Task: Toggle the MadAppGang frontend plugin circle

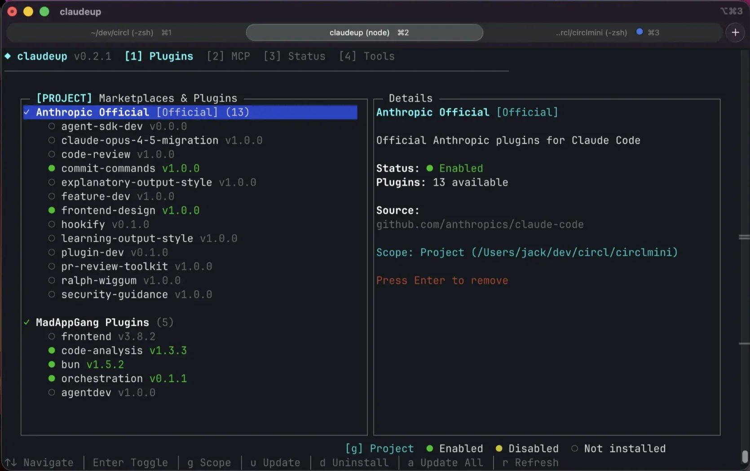Action: (52, 336)
